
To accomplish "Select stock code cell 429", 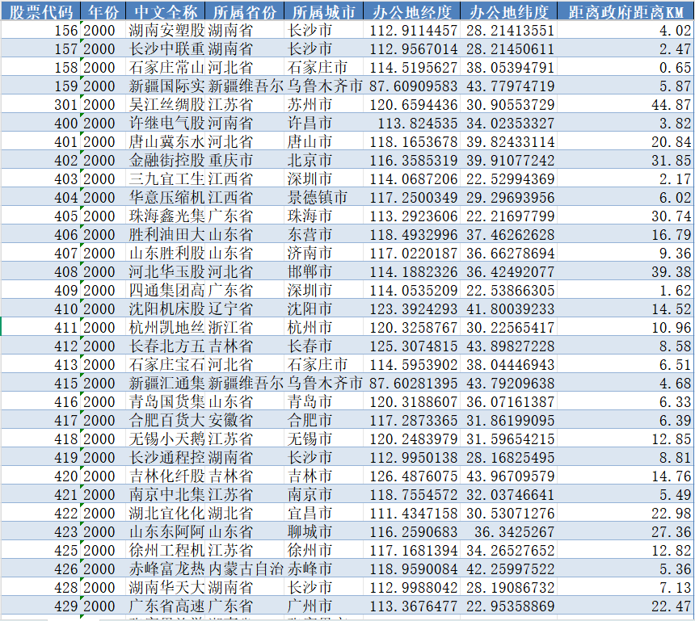I will pos(64,606).
